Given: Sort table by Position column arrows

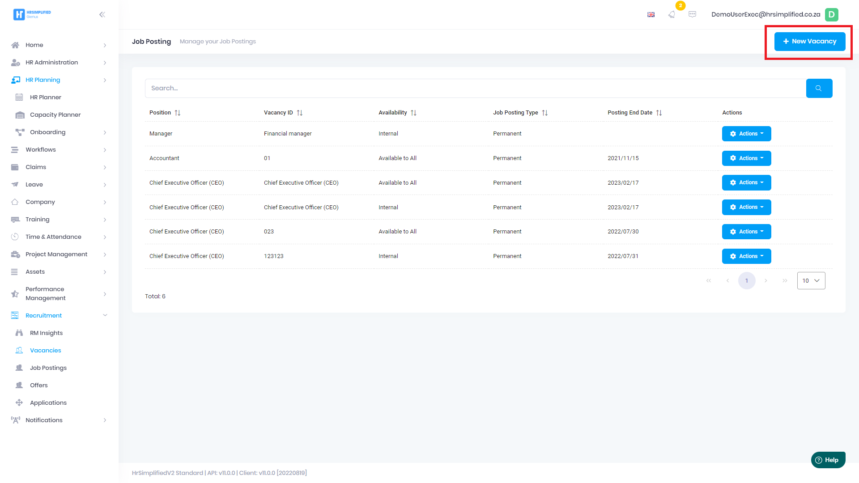Looking at the screenshot, I should pyautogui.click(x=178, y=113).
